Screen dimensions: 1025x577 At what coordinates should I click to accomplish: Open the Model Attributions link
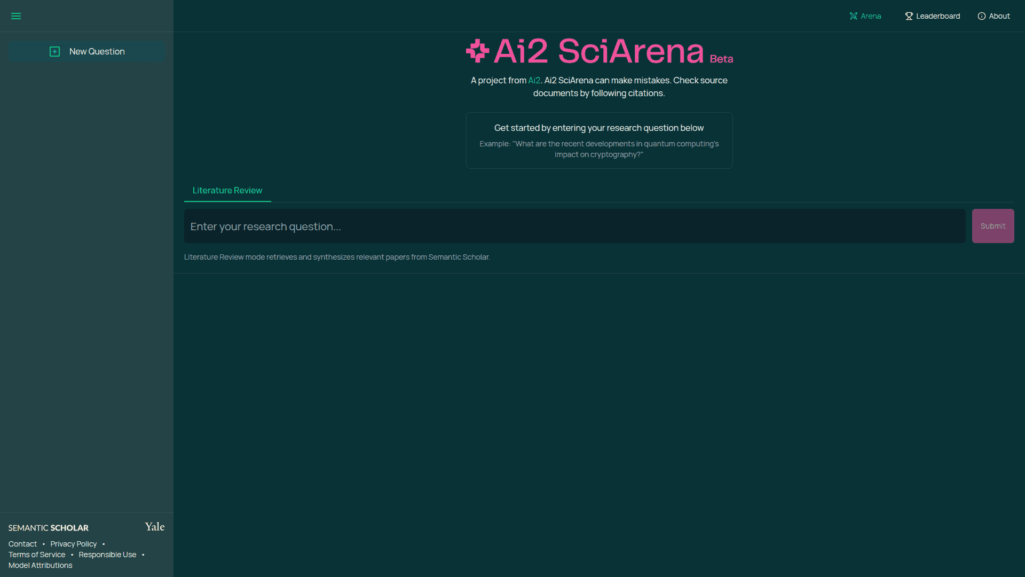coord(40,565)
